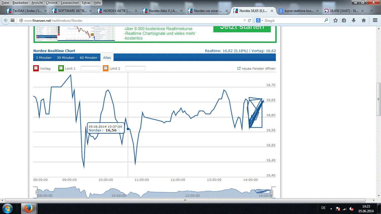
Task: Enable the Limit 1 checkbox
Action: pos(61,68)
